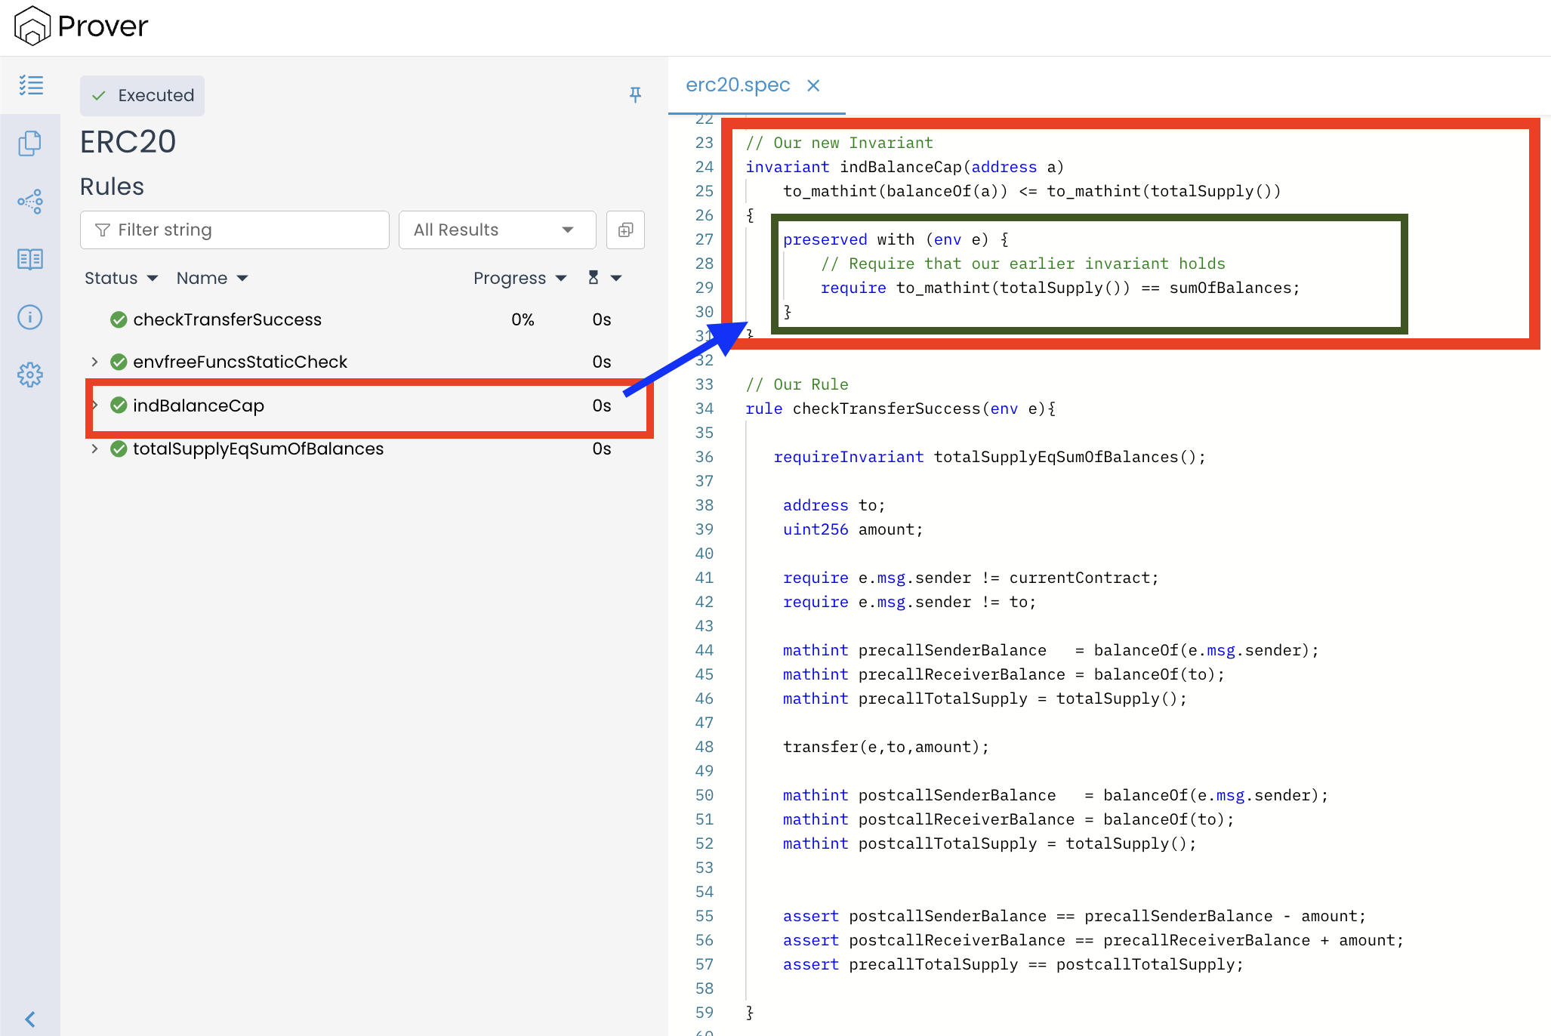Image resolution: width=1551 pixels, height=1036 pixels.
Task: Open the rules list sidebar icon
Action: 31,85
